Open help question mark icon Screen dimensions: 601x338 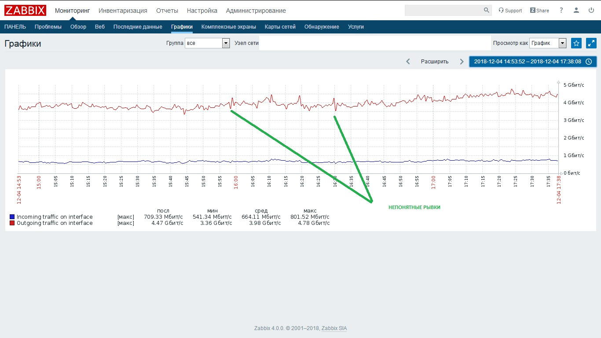point(561,11)
